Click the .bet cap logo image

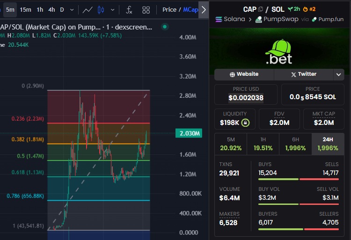tap(279, 51)
